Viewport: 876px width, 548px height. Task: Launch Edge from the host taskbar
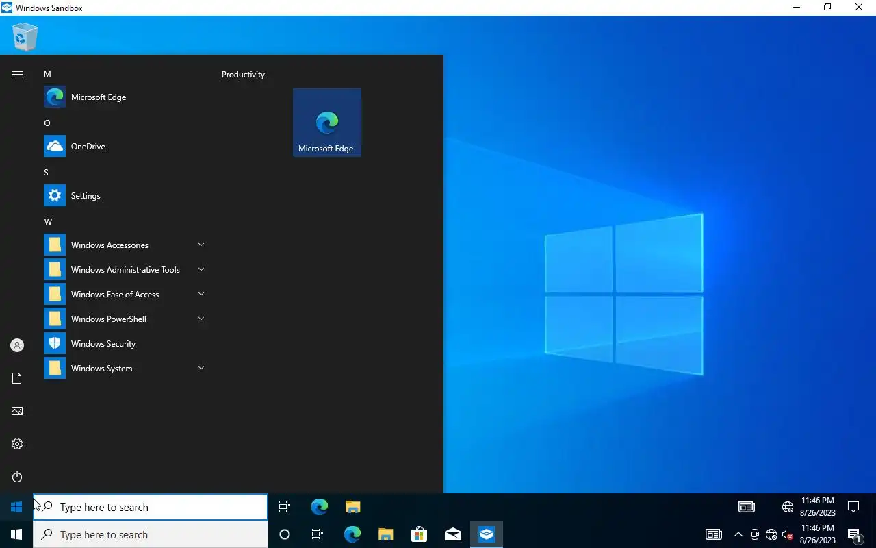point(352,534)
